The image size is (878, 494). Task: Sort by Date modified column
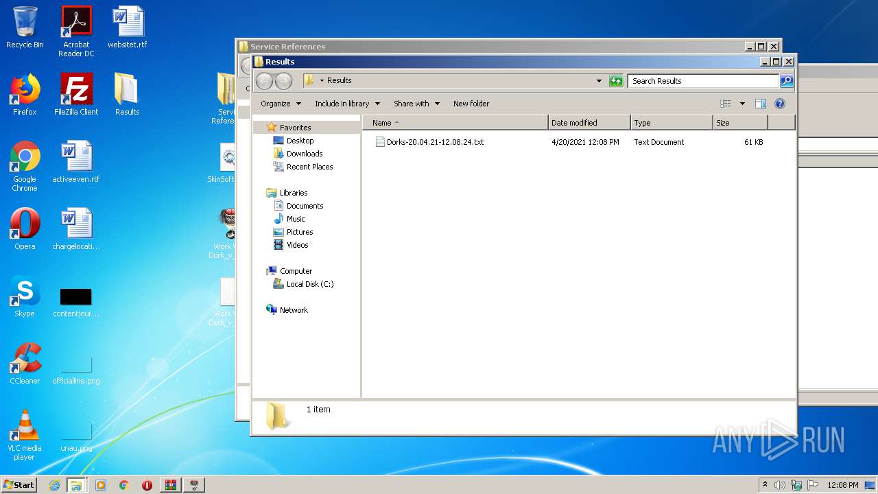(x=590, y=123)
